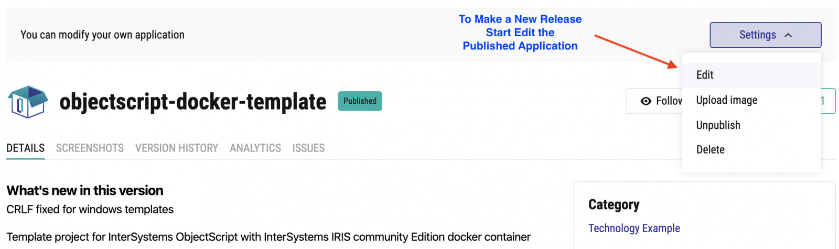Open the ISSUES tab
This screenshot has width=839, height=249.
click(x=308, y=148)
